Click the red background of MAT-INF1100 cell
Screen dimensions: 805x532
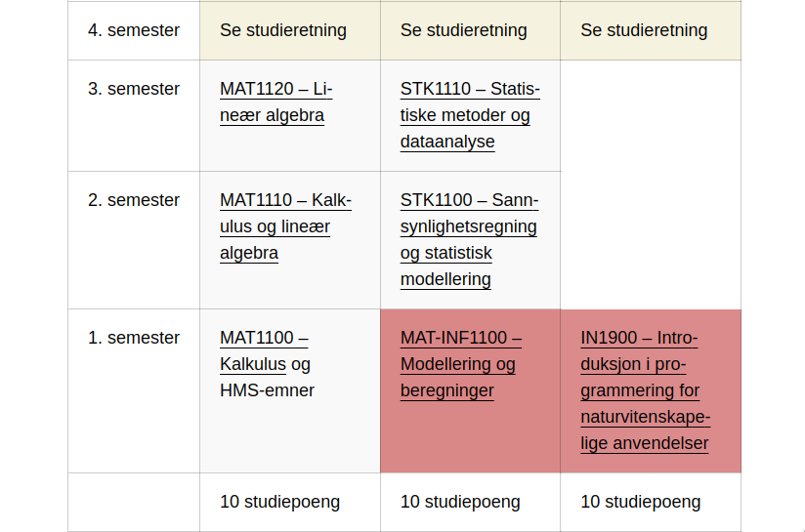[470, 436]
